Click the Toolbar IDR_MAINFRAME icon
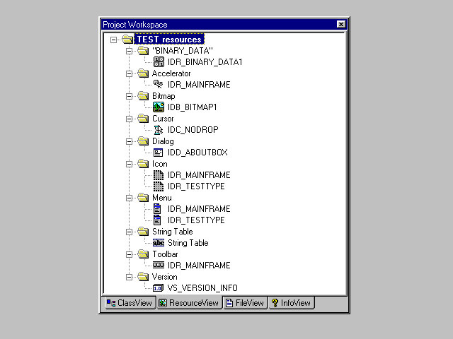Screen dimensions: 453x339 coord(159,266)
